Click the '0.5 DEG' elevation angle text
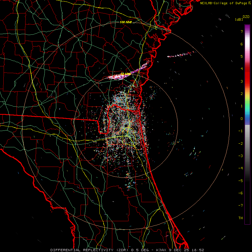252x252 pixels. [140, 250]
